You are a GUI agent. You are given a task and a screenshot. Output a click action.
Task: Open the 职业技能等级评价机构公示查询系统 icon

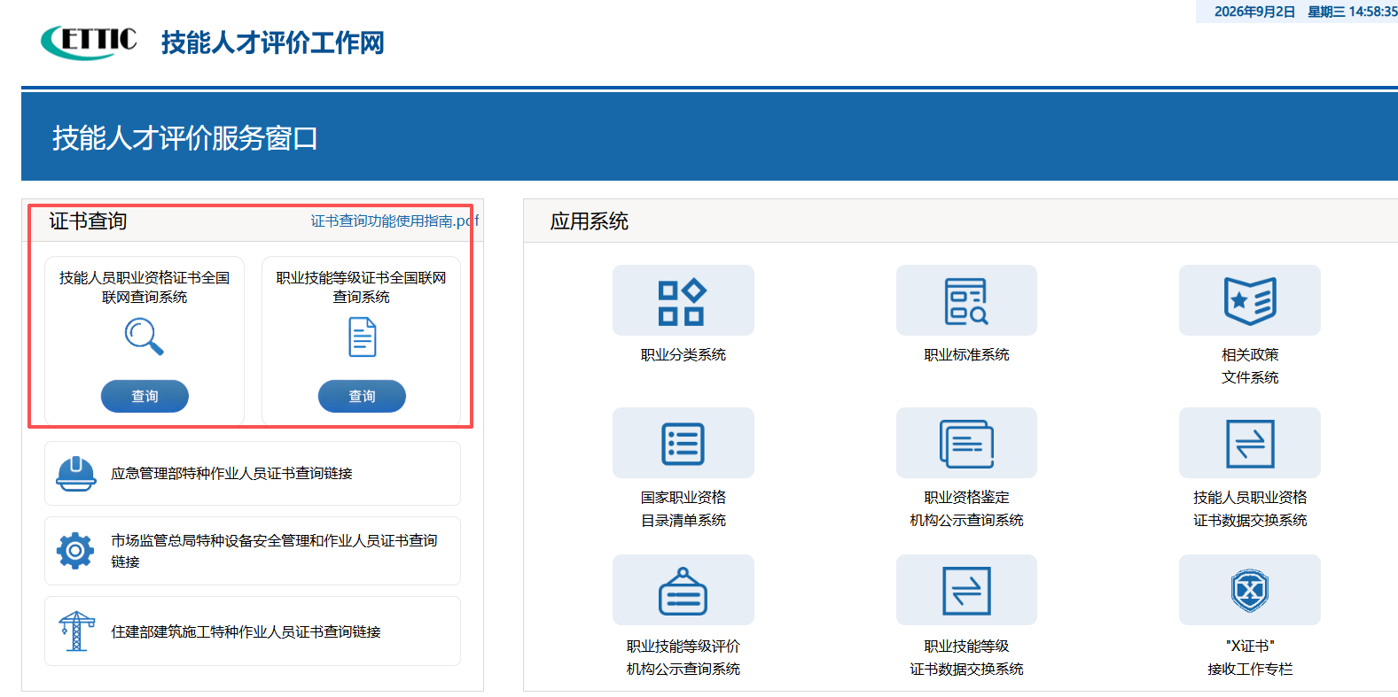coord(683,591)
